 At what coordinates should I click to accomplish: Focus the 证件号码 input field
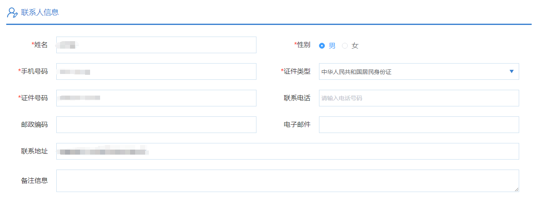click(x=156, y=98)
